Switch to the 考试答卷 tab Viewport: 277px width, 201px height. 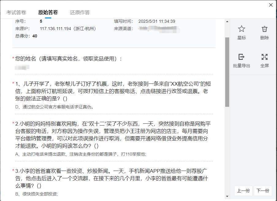click(x=16, y=12)
